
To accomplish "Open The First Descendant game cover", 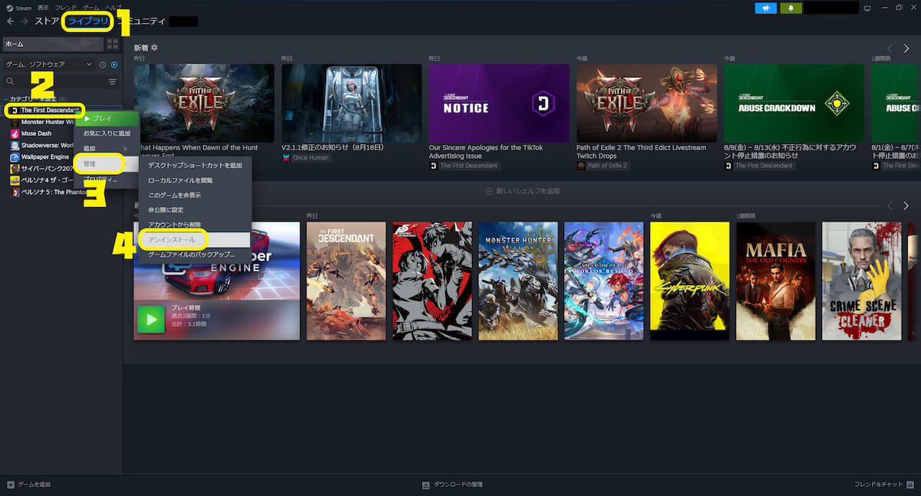I will point(346,281).
